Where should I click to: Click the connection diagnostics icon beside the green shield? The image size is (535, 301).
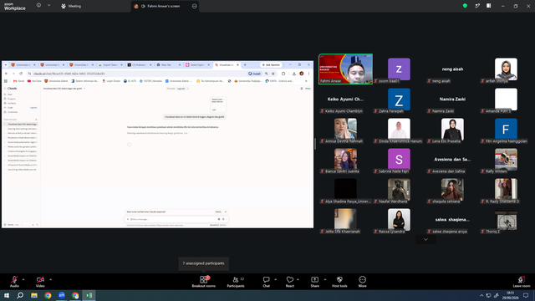[x=477, y=6]
